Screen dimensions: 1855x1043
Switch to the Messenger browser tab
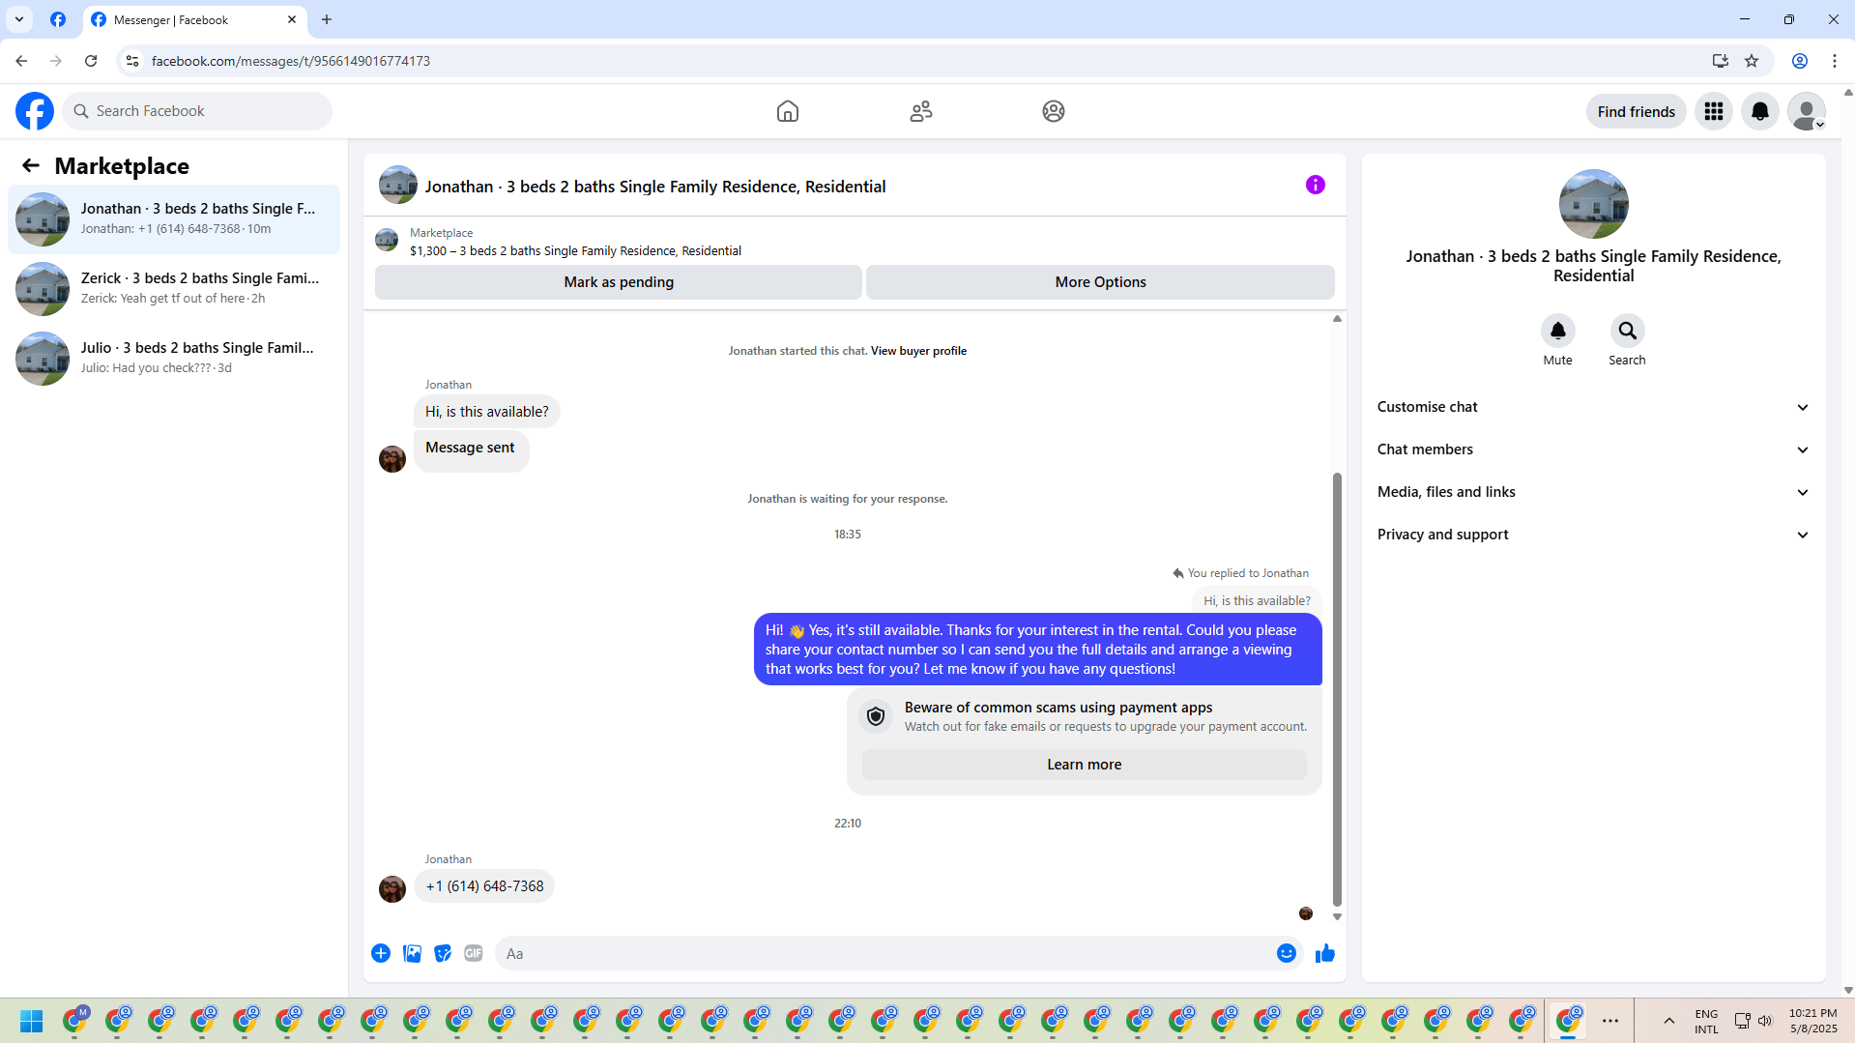pos(194,20)
